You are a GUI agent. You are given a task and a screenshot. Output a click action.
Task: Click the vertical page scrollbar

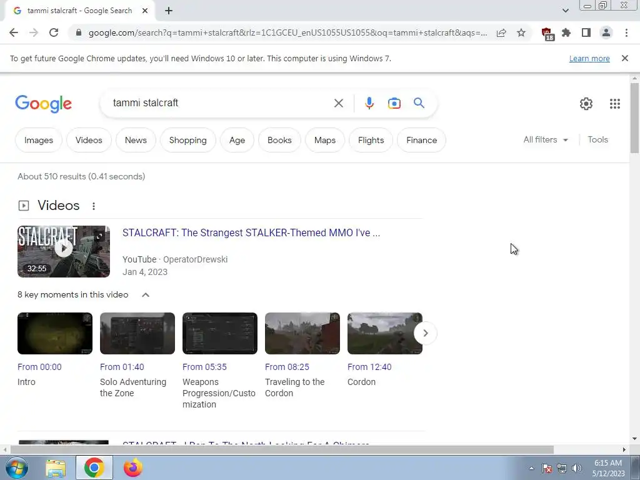(634, 118)
